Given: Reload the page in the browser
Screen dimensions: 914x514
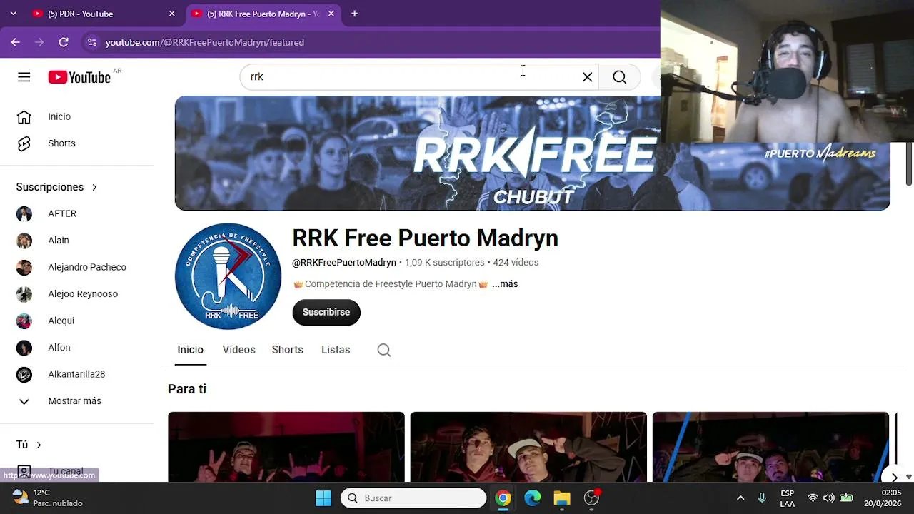Looking at the screenshot, I should point(64,42).
